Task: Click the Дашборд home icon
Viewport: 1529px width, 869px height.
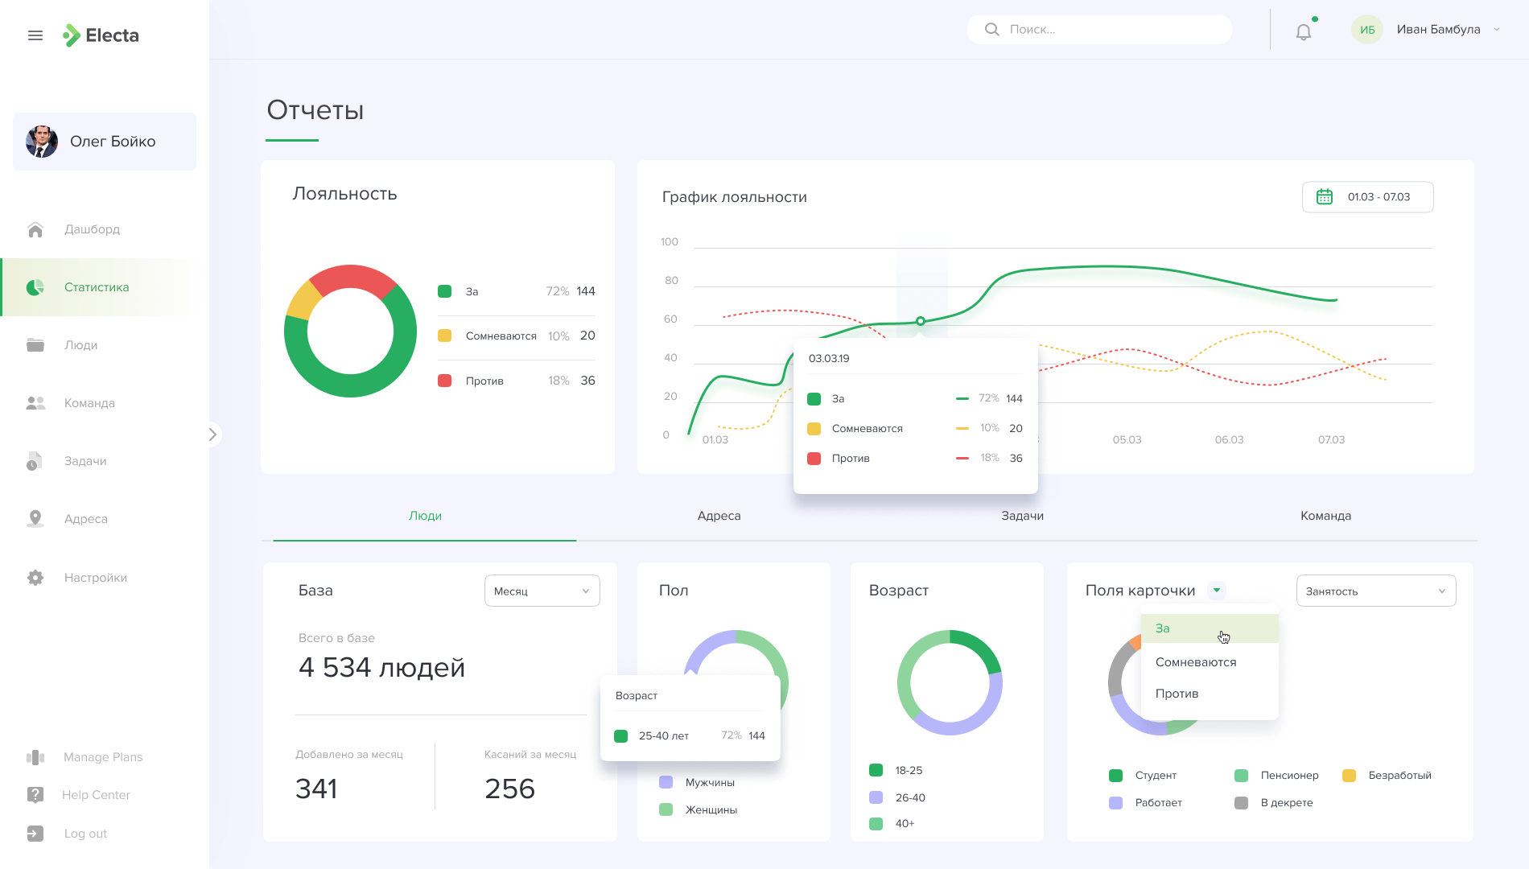Action: coord(35,230)
